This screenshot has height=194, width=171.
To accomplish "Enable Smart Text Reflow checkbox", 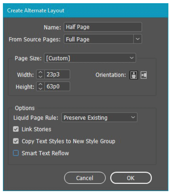I will (x=16, y=153).
